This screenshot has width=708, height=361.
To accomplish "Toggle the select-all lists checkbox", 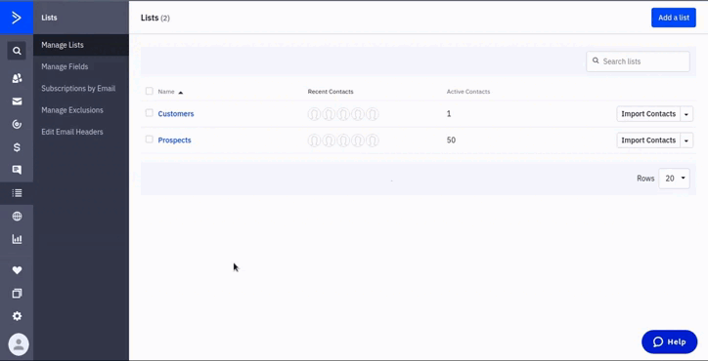I will tap(149, 91).
